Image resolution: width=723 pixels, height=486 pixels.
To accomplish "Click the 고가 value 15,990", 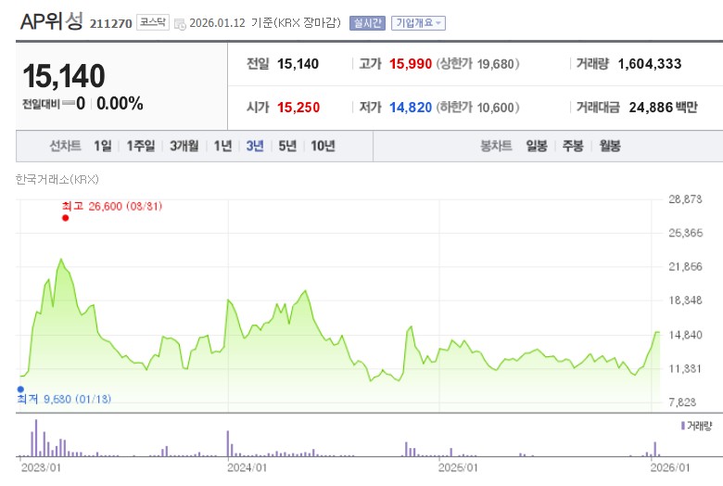I will click(411, 64).
